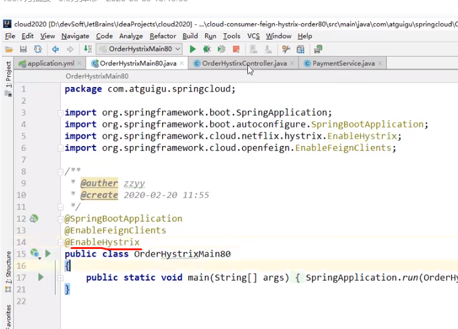This screenshot has height=329, width=458.
Task: Click the Javadoc fold end marker on line 11
Action: click(x=60, y=207)
